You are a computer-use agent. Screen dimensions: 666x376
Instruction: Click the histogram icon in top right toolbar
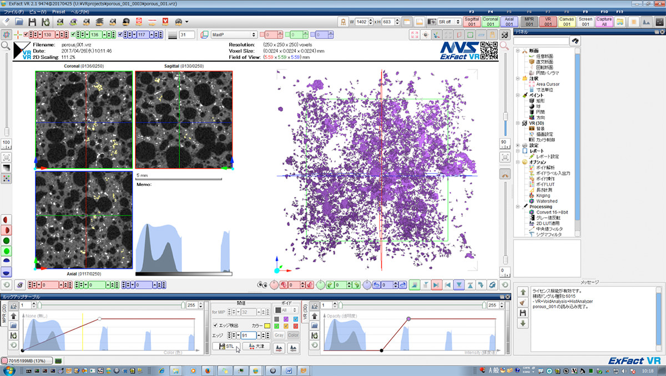click(646, 22)
